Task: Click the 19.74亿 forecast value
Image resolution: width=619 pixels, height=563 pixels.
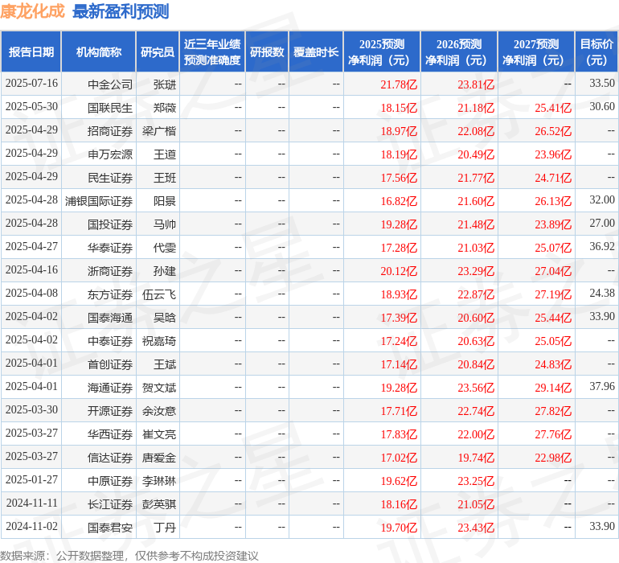Action: point(476,457)
